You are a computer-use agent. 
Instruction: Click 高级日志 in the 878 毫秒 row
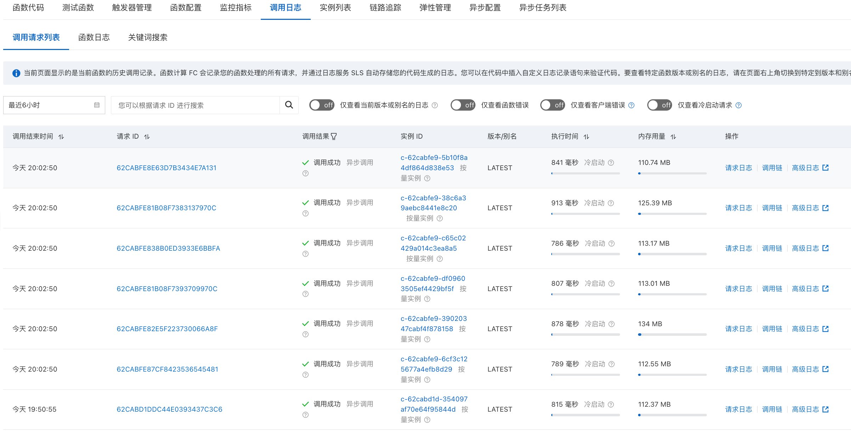[x=805, y=329]
